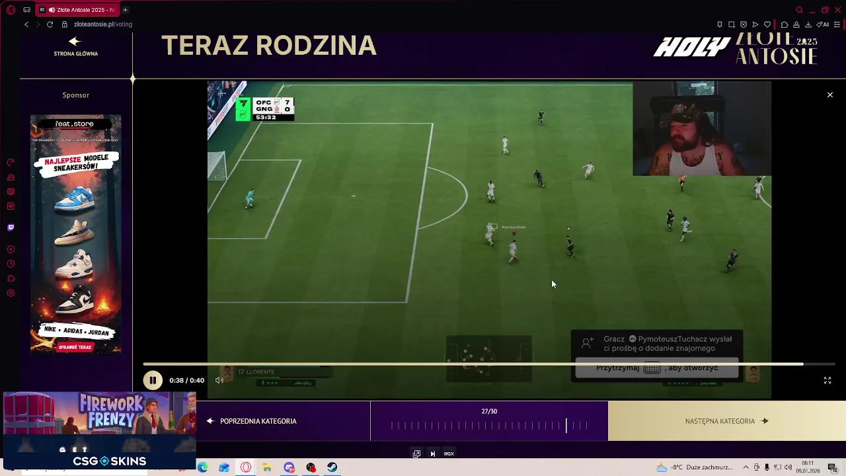
Task: Open Twitch in the Opera sidebar
Action: pos(11,227)
